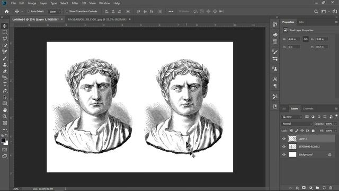The image size is (339, 191).
Task: Switch to the Channels tab
Action: [x=308, y=109]
